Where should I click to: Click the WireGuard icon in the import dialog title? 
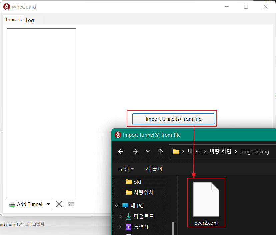[118, 135]
